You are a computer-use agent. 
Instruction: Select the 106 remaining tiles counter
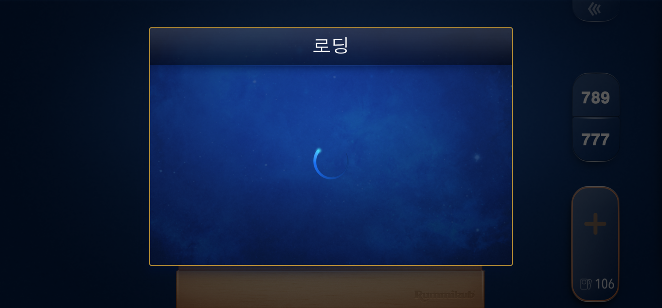(x=604, y=284)
